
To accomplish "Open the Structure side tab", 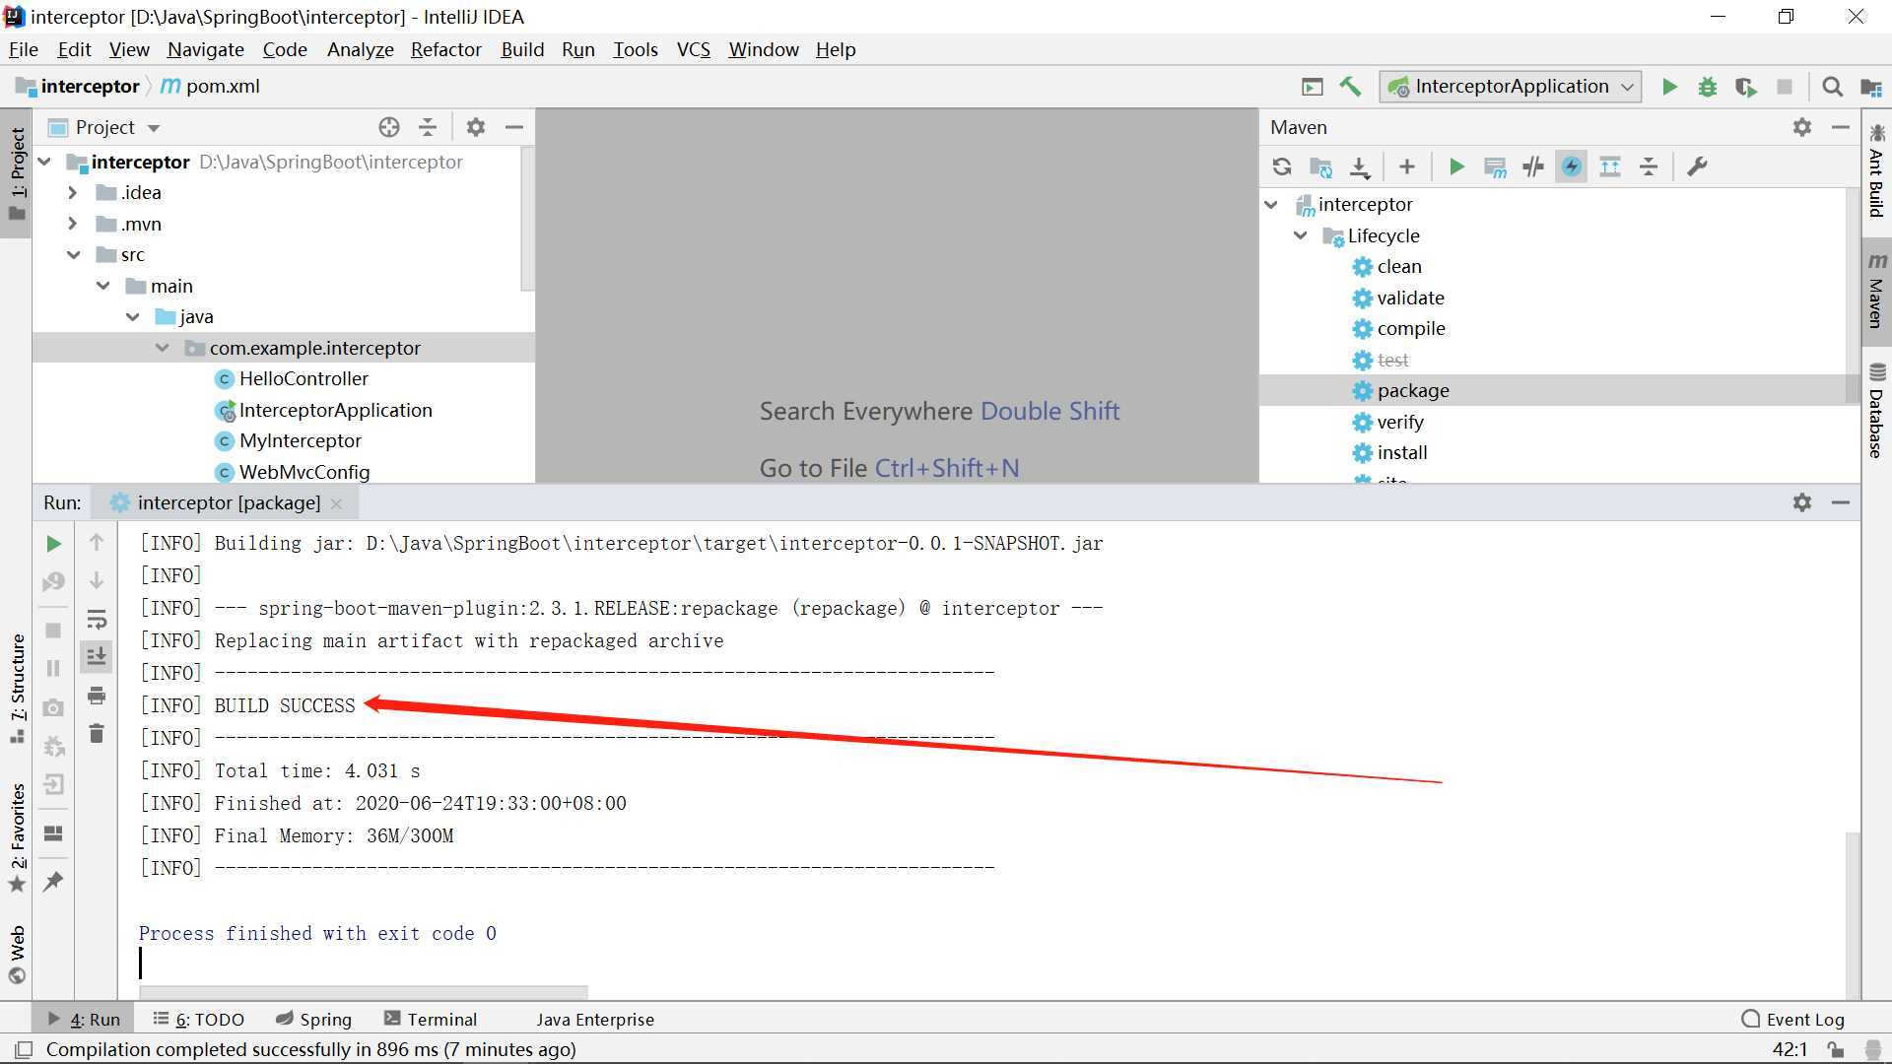I will coord(18,688).
